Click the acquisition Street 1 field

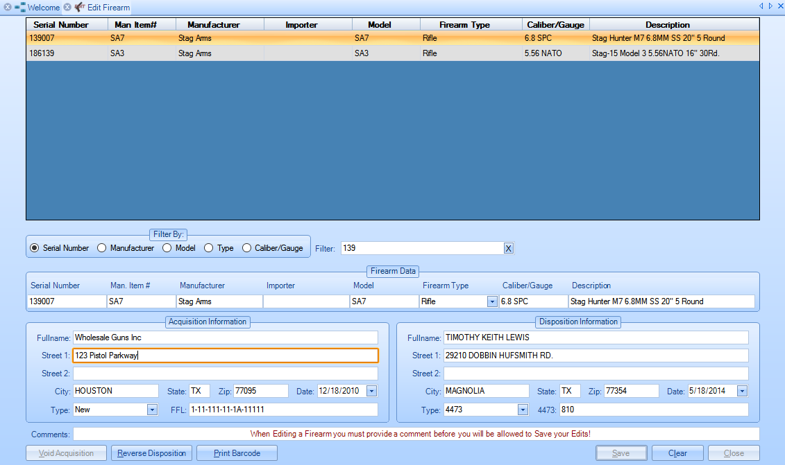(226, 356)
